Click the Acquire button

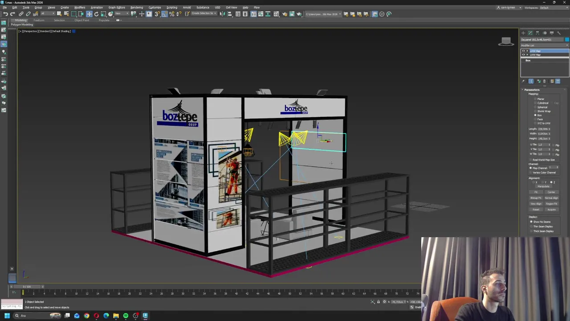(x=551, y=210)
